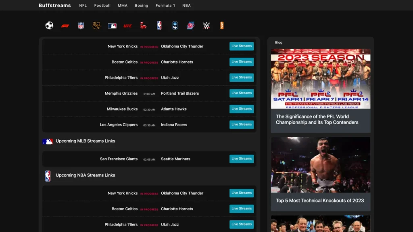
Task: Read the PFL World Championship blog post
Action: pyautogui.click(x=317, y=119)
